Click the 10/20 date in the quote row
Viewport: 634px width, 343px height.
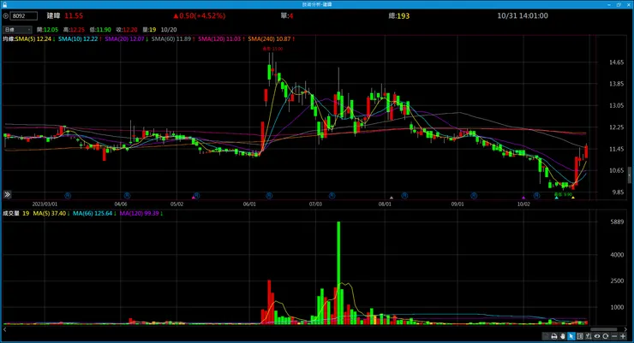coord(169,29)
